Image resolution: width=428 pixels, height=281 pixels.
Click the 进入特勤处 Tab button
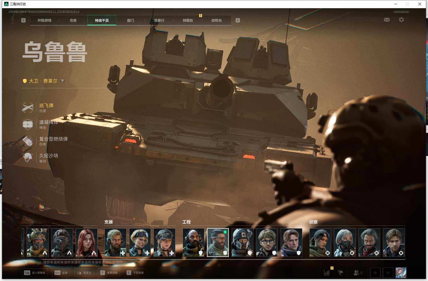click(35, 273)
